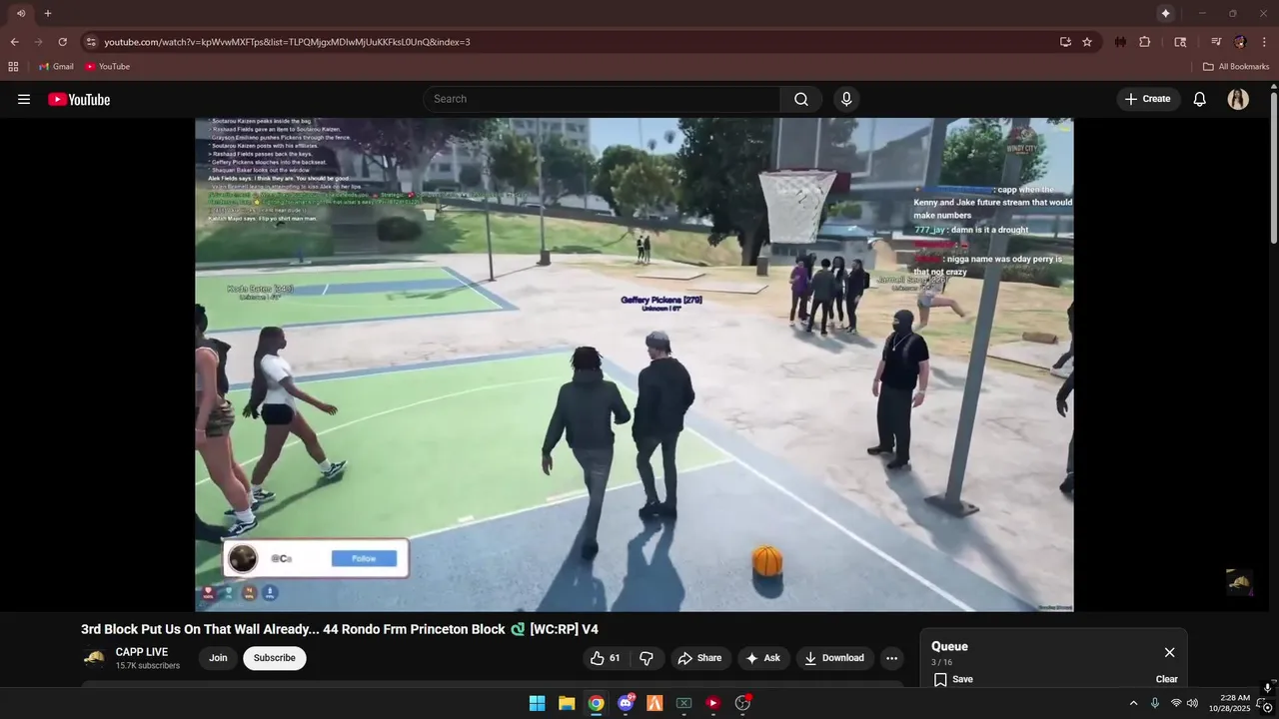
Task: Open OBS Studio from the taskbar
Action: pyautogui.click(x=742, y=703)
